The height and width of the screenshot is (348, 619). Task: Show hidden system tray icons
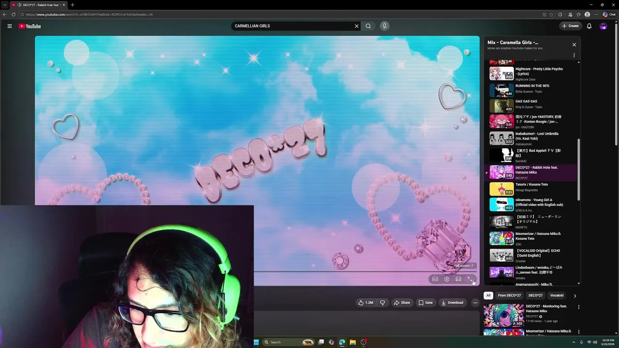click(x=575, y=342)
